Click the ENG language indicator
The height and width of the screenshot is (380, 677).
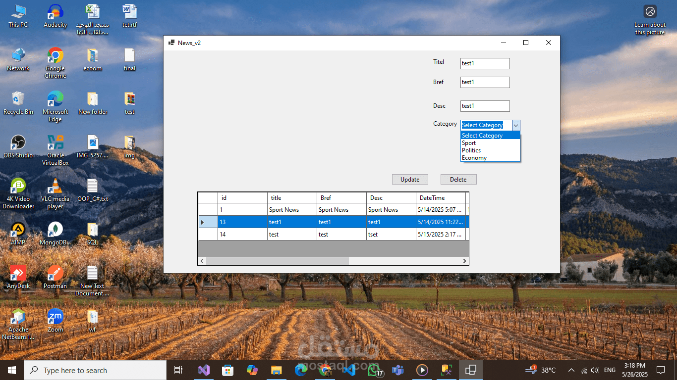[x=610, y=370]
